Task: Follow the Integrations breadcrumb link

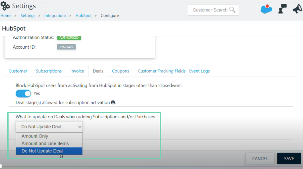Action: [x=55, y=16]
